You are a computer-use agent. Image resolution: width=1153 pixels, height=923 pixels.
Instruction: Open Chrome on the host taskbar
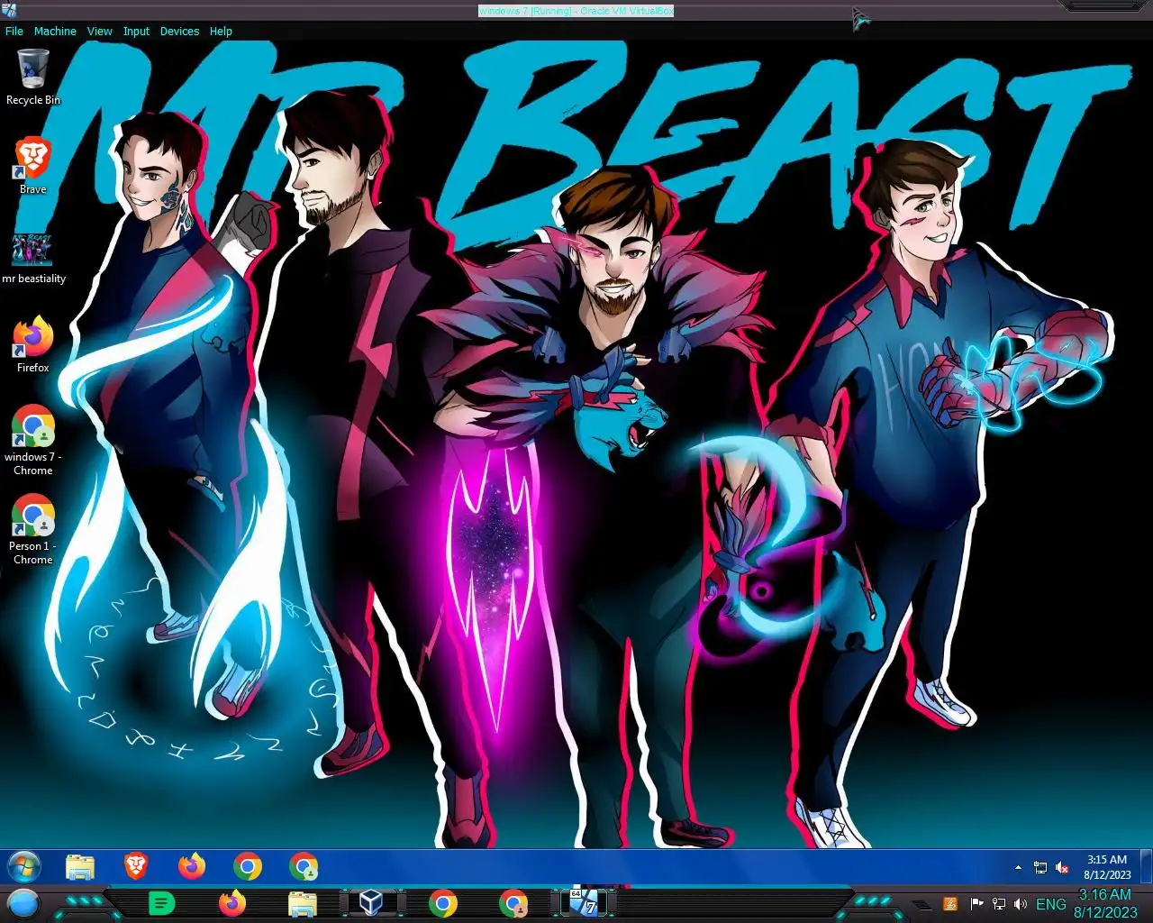pos(442,903)
